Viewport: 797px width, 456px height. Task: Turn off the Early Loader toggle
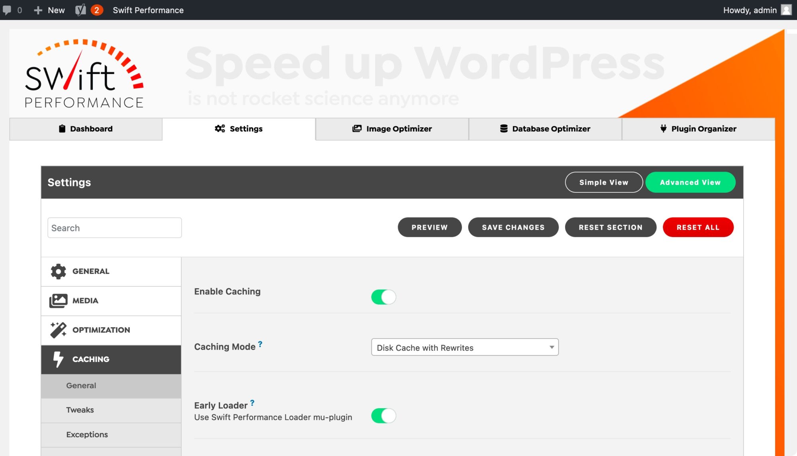[x=383, y=415]
